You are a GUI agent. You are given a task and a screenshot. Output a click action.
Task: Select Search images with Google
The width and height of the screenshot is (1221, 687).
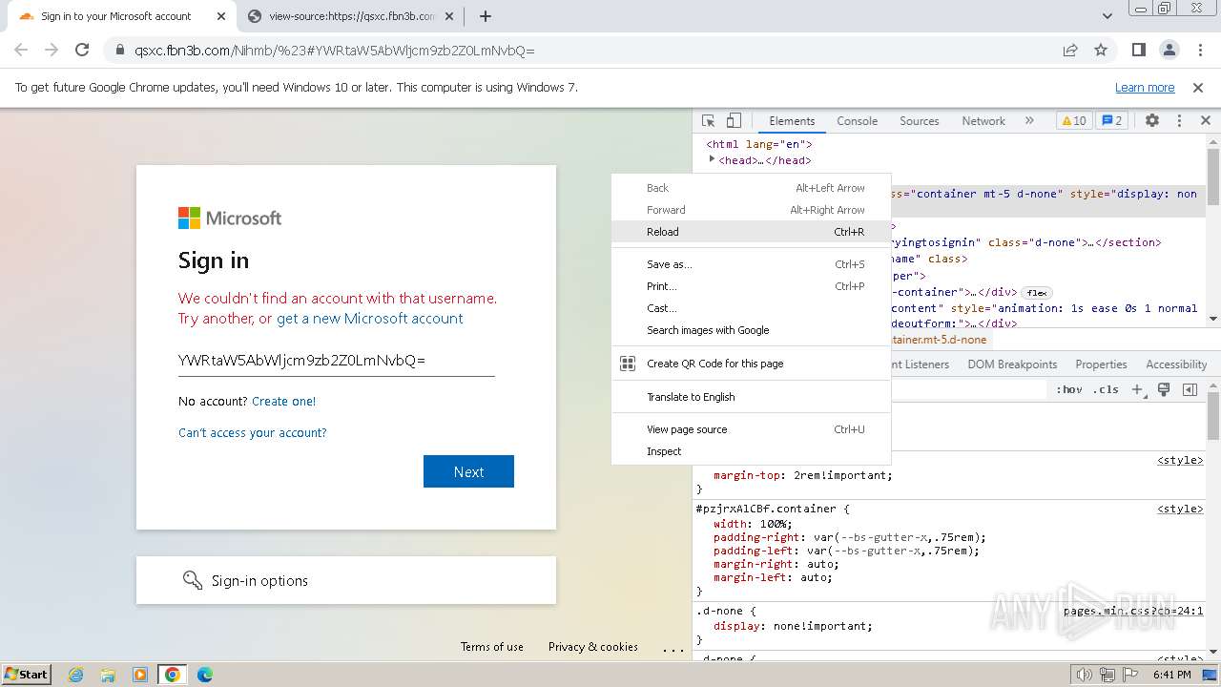(x=751, y=330)
